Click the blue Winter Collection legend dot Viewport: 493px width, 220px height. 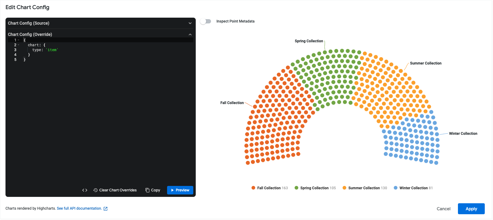point(395,188)
